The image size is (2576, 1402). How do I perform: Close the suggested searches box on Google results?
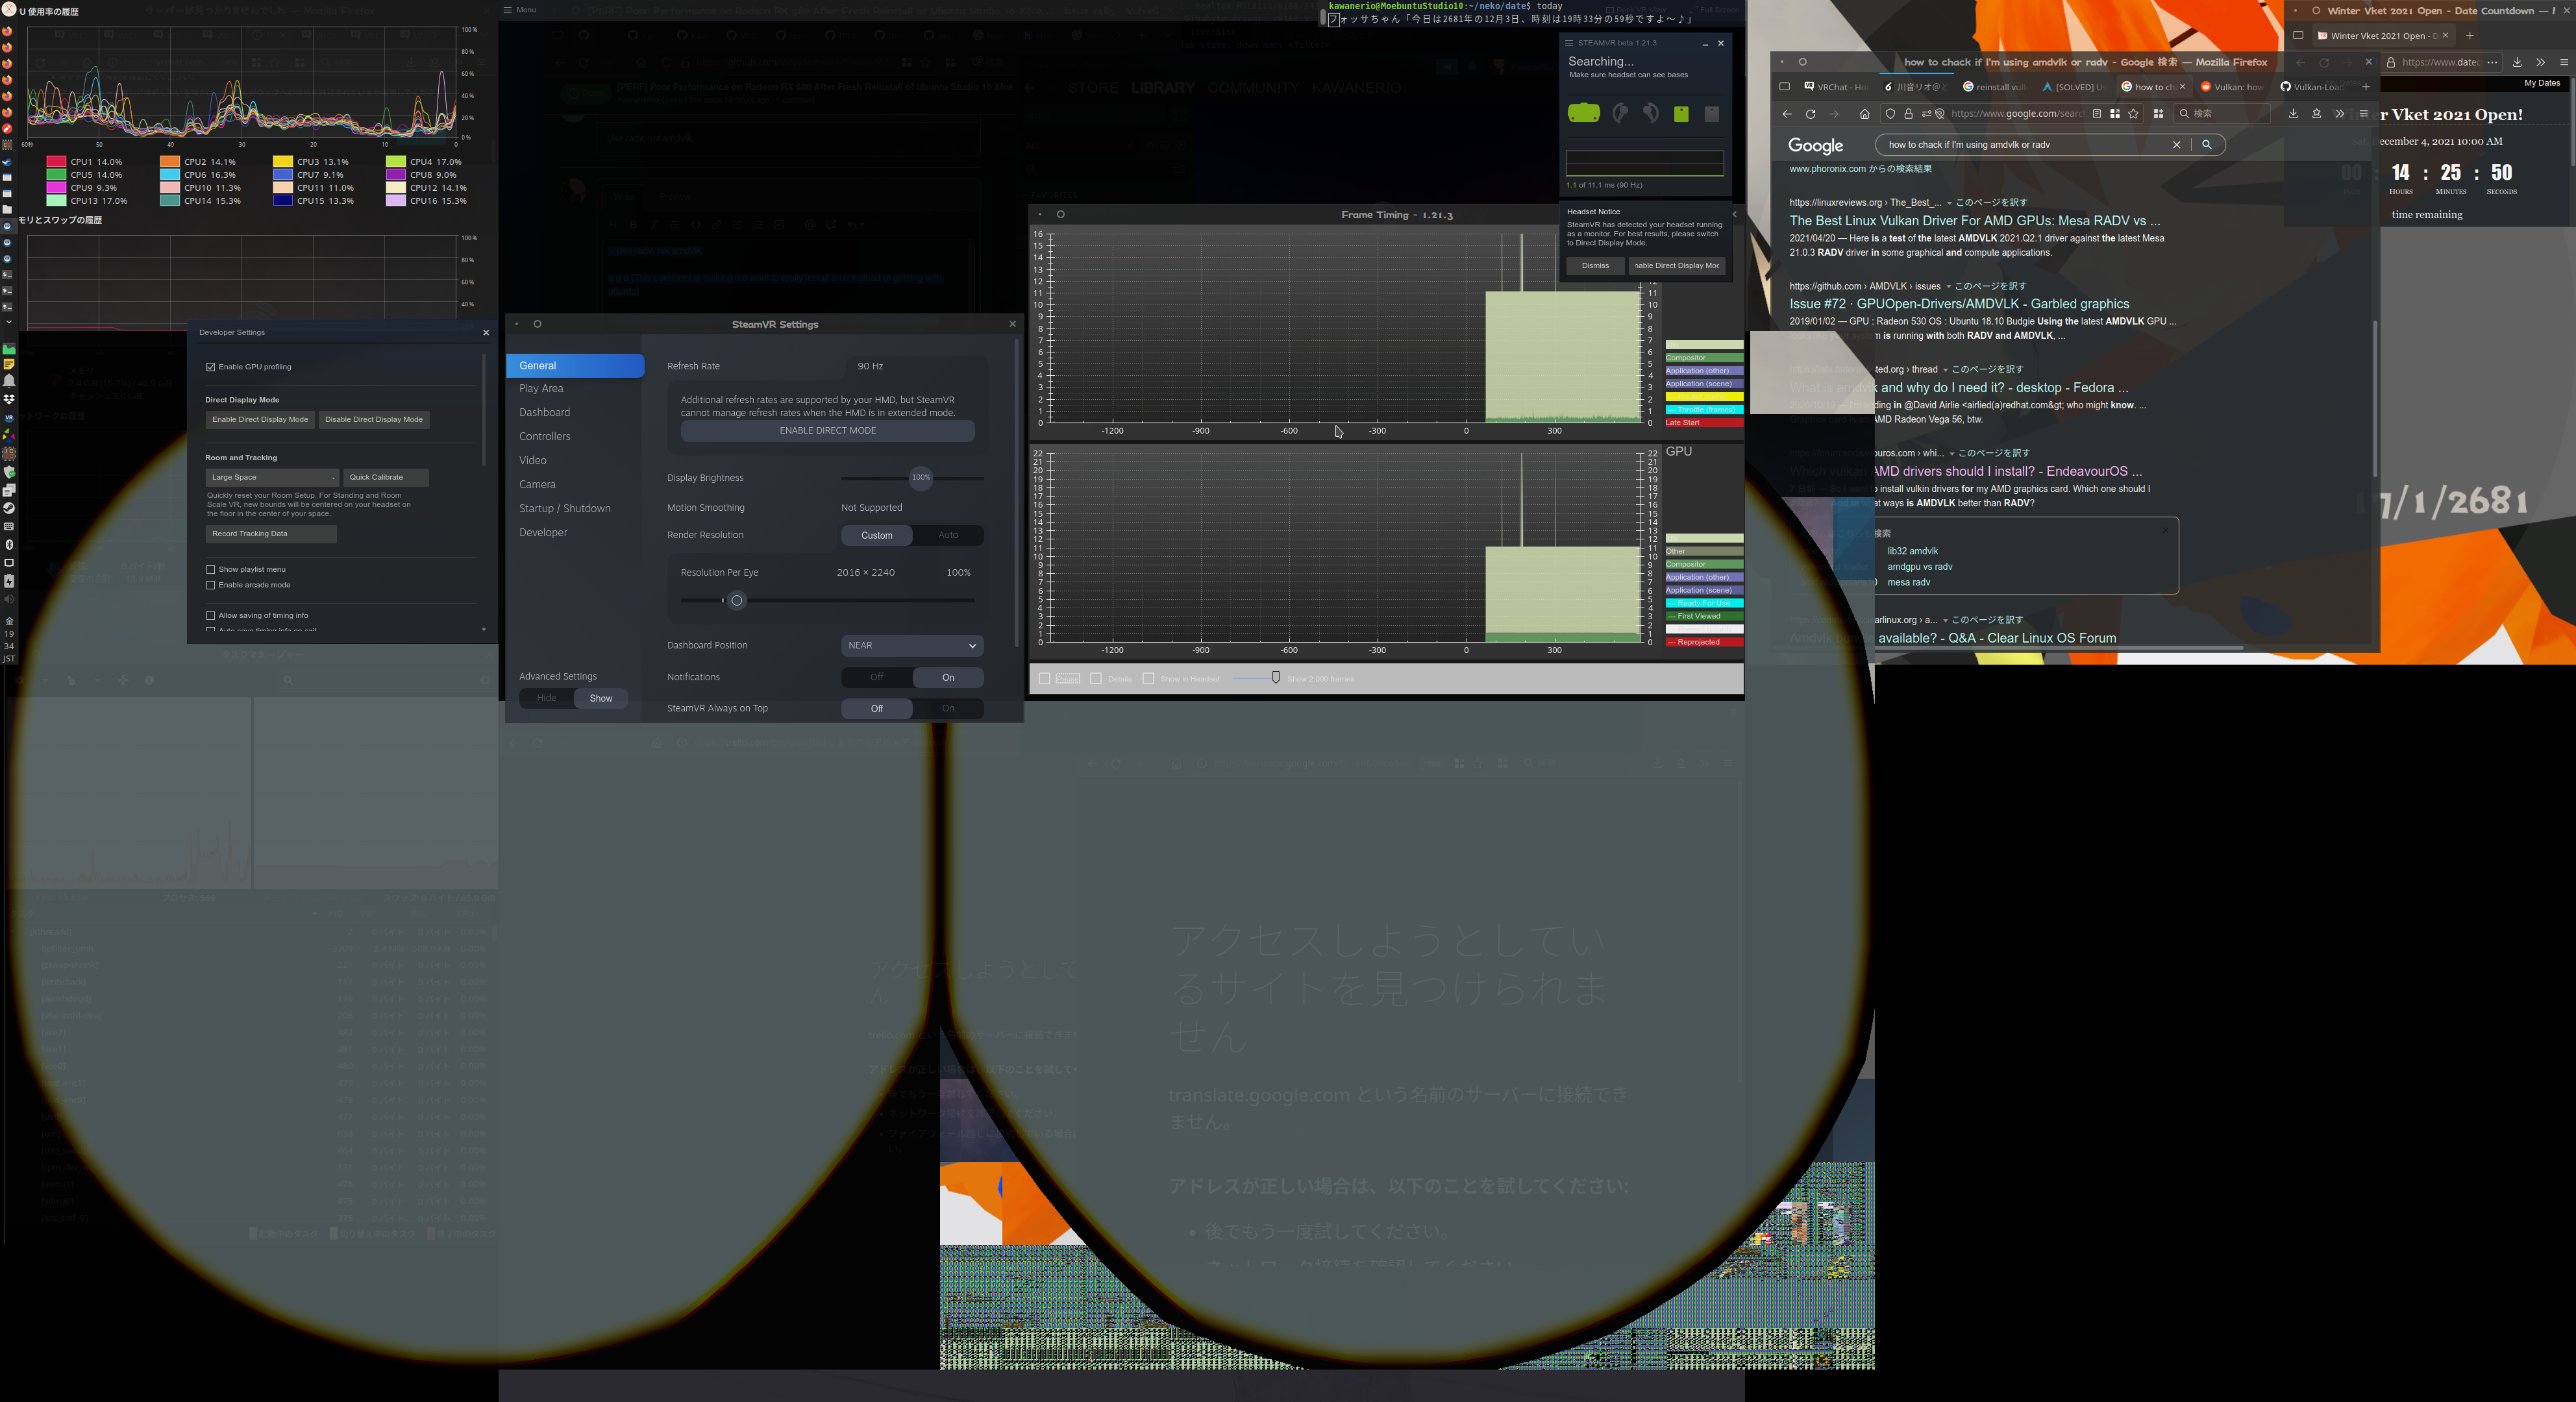pos(2166,530)
